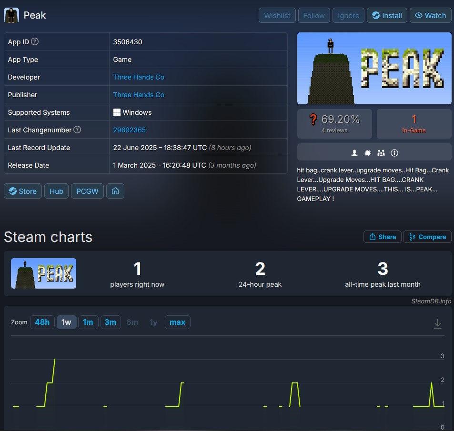Viewport: 454px width, 431px height.
Task: Open the community Hub link
Action: pyautogui.click(x=57, y=191)
